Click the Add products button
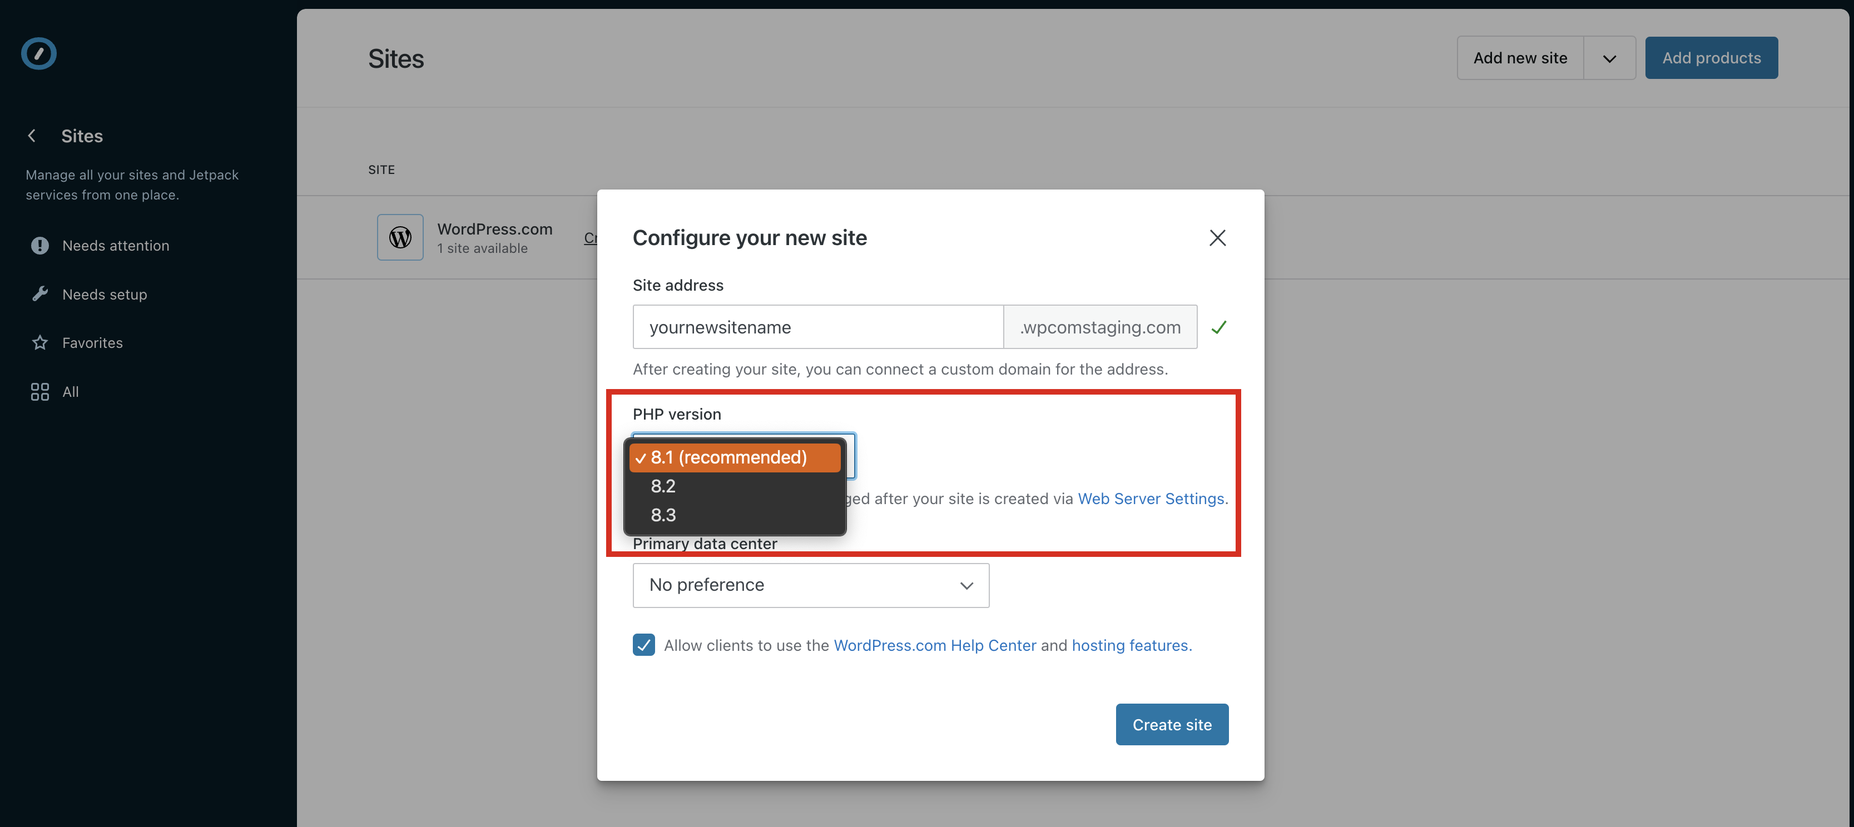Image resolution: width=1854 pixels, height=827 pixels. (1711, 58)
